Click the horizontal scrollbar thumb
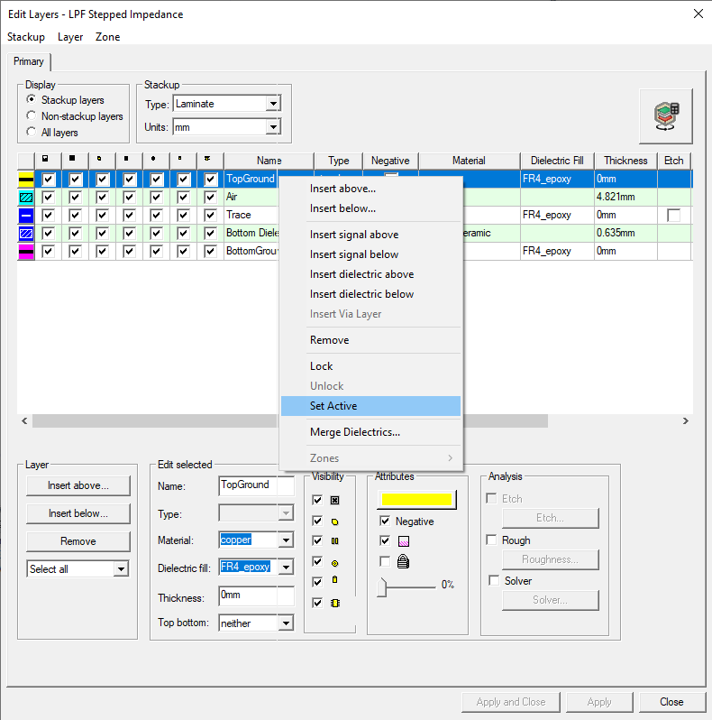712x720 pixels. click(290, 420)
